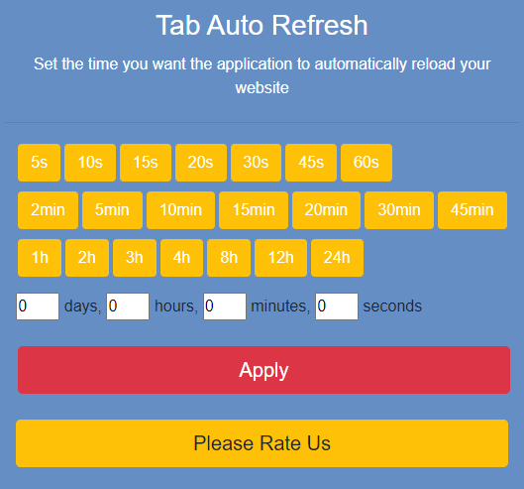524x489 pixels.
Task: Focus the hours input field
Action: pyautogui.click(x=128, y=306)
